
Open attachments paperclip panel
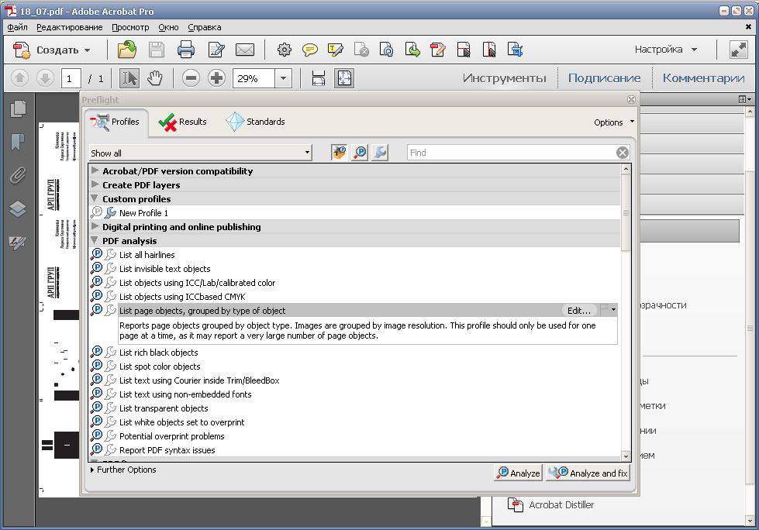point(18,176)
